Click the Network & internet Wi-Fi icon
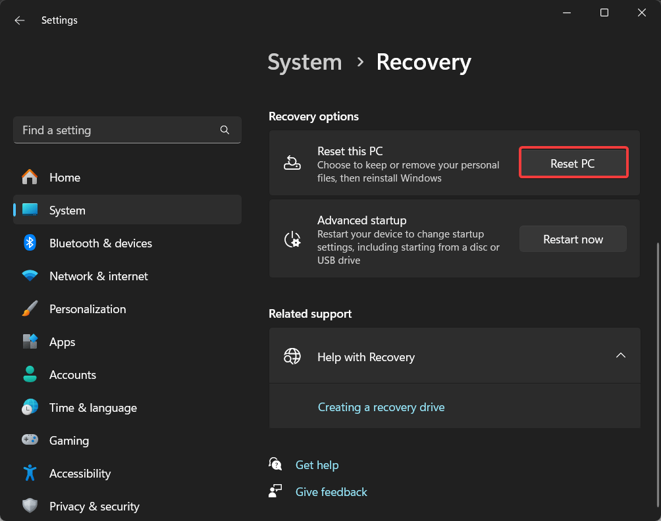Screen dimensions: 661x521 (30, 276)
